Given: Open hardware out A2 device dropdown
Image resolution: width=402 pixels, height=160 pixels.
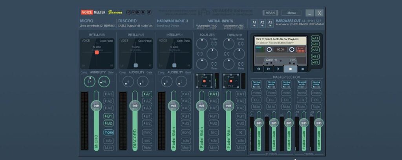Looking at the screenshot, I should pos(262,24).
